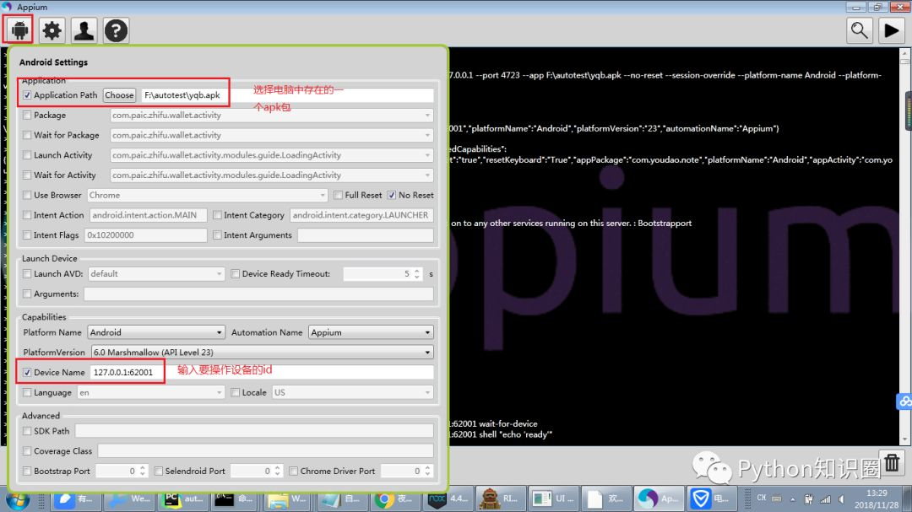Tick the Bootstrap Port checkbox
The height and width of the screenshot is (512, 912).
[x=27, y=472]
